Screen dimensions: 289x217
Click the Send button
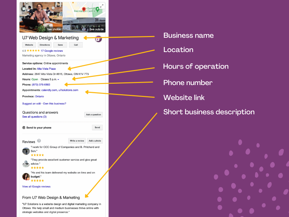coord(97,128)
